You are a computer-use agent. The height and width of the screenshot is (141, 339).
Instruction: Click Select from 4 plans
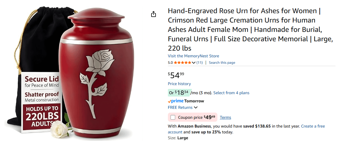[231, 93]
